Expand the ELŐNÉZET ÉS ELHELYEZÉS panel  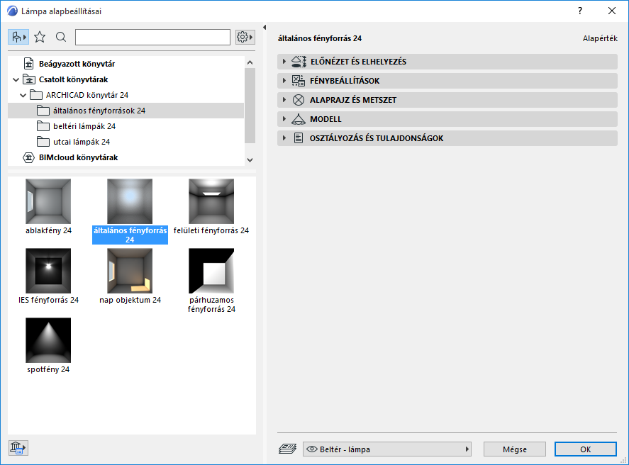click(447, 62)
